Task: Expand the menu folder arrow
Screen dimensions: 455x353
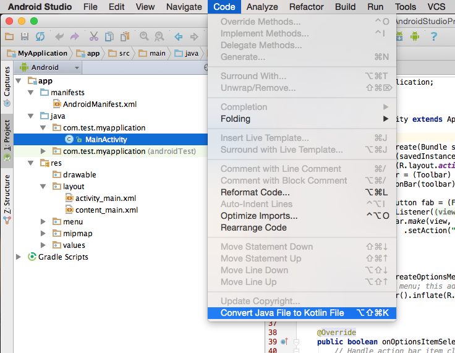Action: [43, 222]
